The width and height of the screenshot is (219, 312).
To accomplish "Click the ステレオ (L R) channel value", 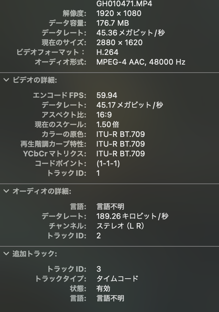I will coord(120,226).
